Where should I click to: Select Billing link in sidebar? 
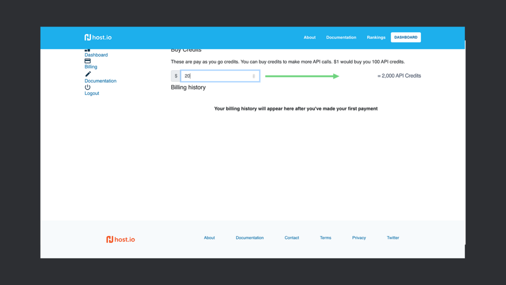tap(91, 67)
